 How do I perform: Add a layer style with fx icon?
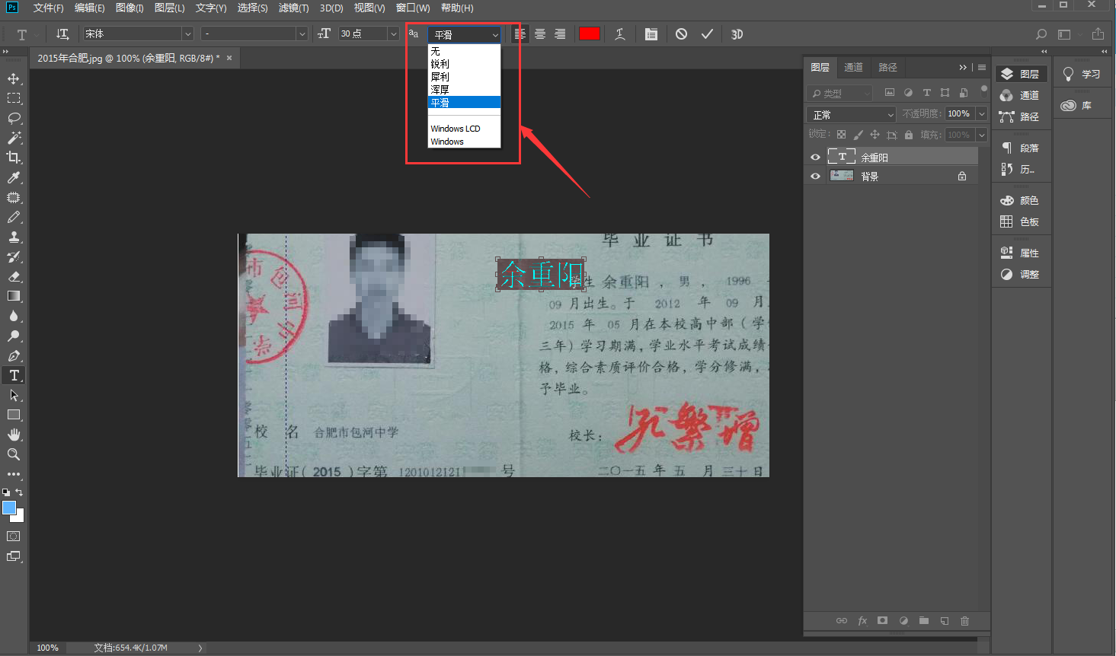(862, 621)
